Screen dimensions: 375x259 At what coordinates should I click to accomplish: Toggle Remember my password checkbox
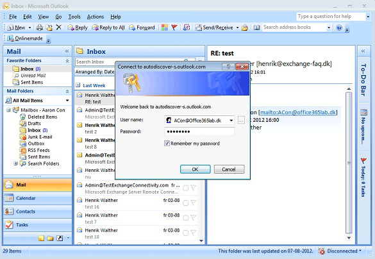[167, 144]
